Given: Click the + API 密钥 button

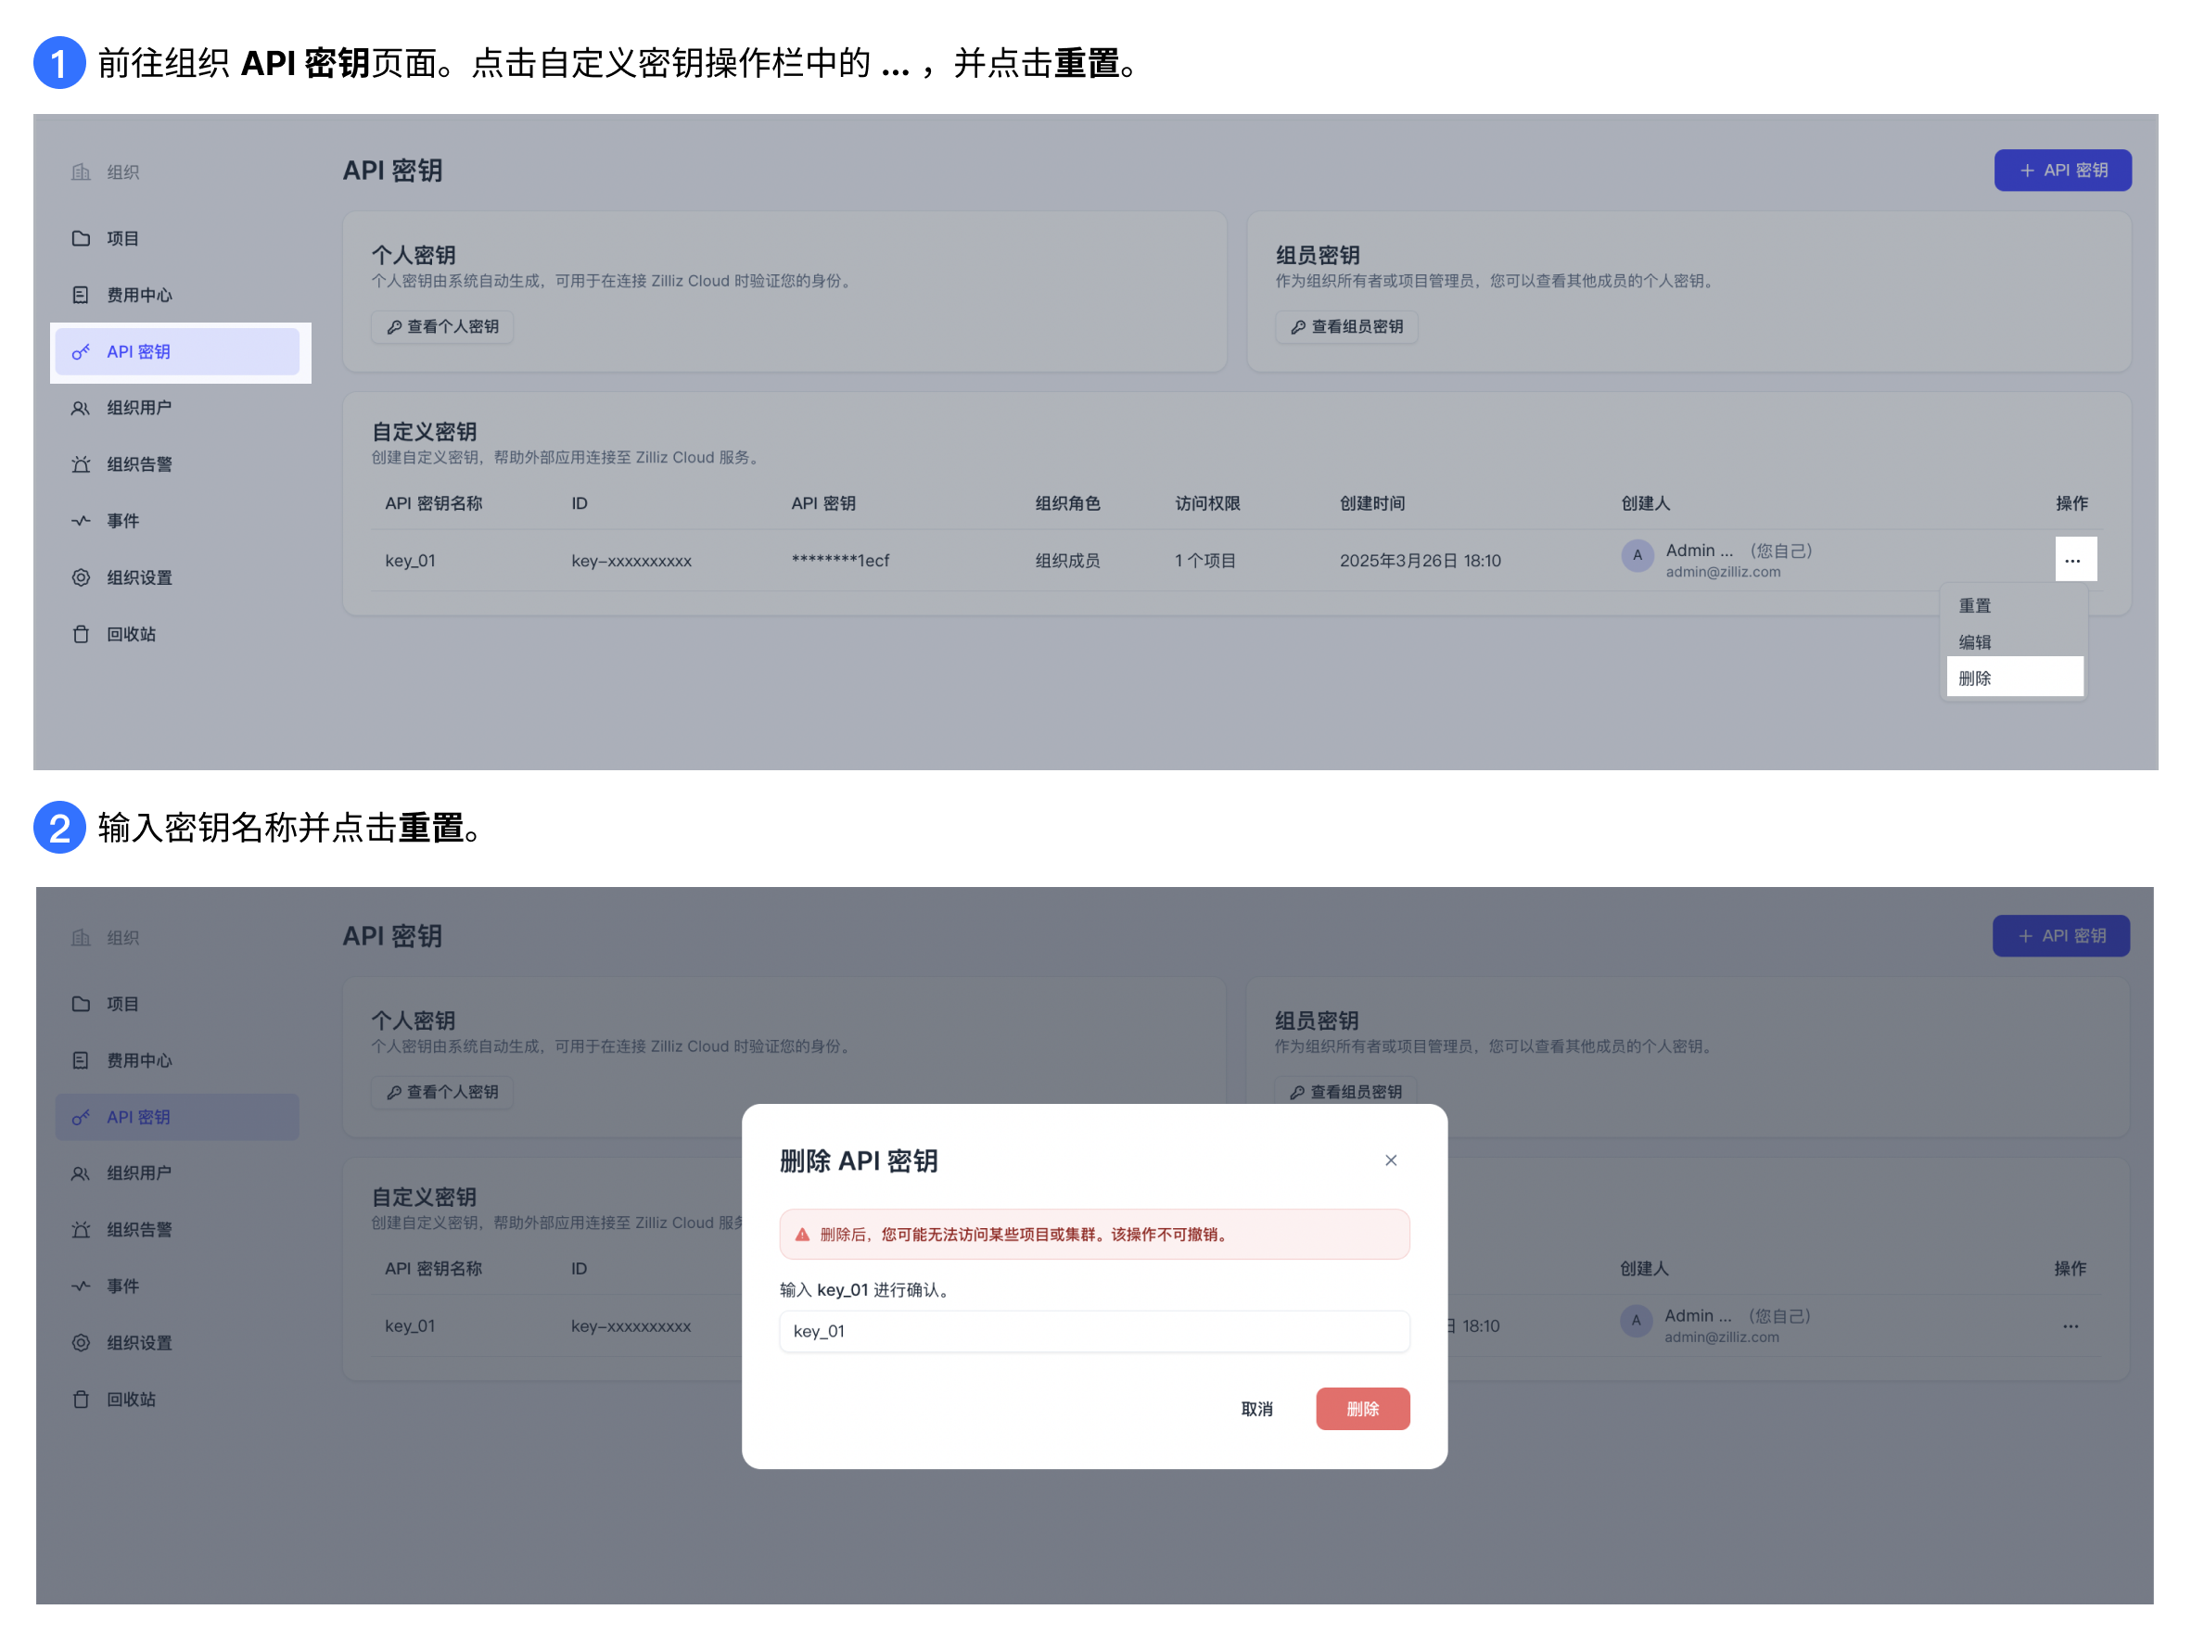Looking at the screenshot, I should tap(2062, 170).
